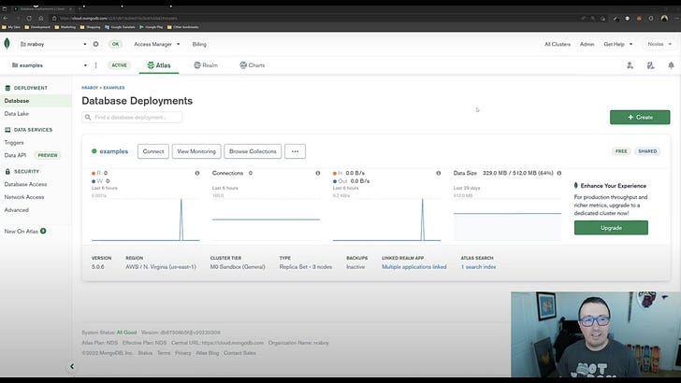The width and height of the screenshot is (681, 383).
Task: Click browser home icon
Action: click(41, 19)
